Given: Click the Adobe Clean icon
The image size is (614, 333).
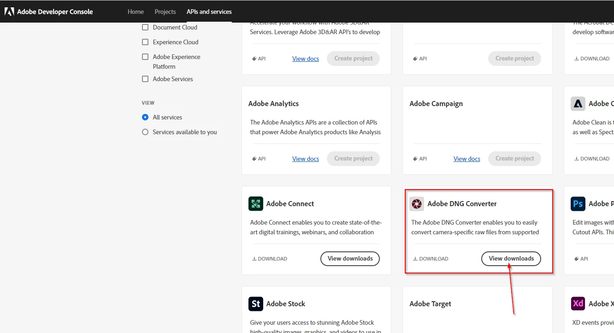Looking at the screenshot, I should click(x=578, y=103).
